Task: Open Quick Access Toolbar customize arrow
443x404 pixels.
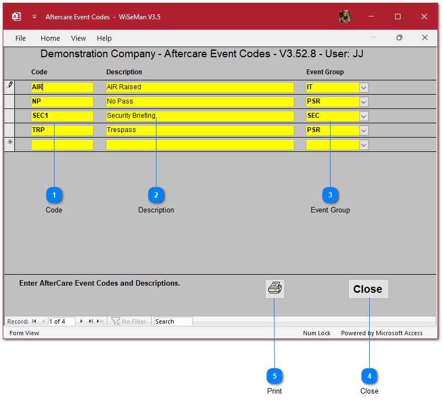Action: click(34, 17)
